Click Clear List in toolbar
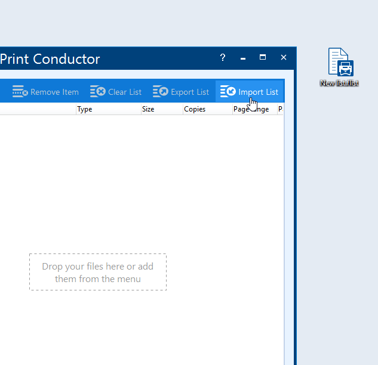This screenshot has height=365, width=378. coord(116,92)
